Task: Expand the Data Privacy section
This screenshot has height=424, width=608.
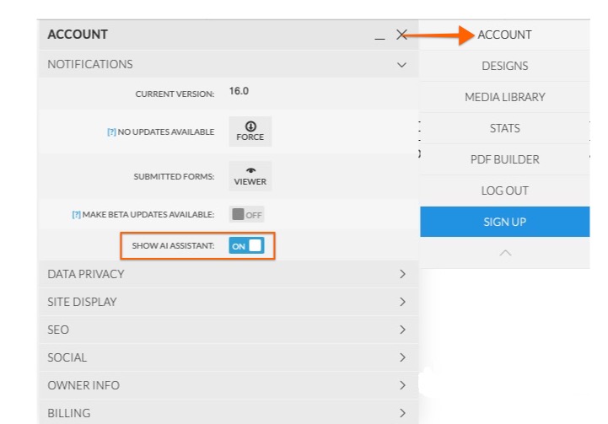Action: click(228, 274)
